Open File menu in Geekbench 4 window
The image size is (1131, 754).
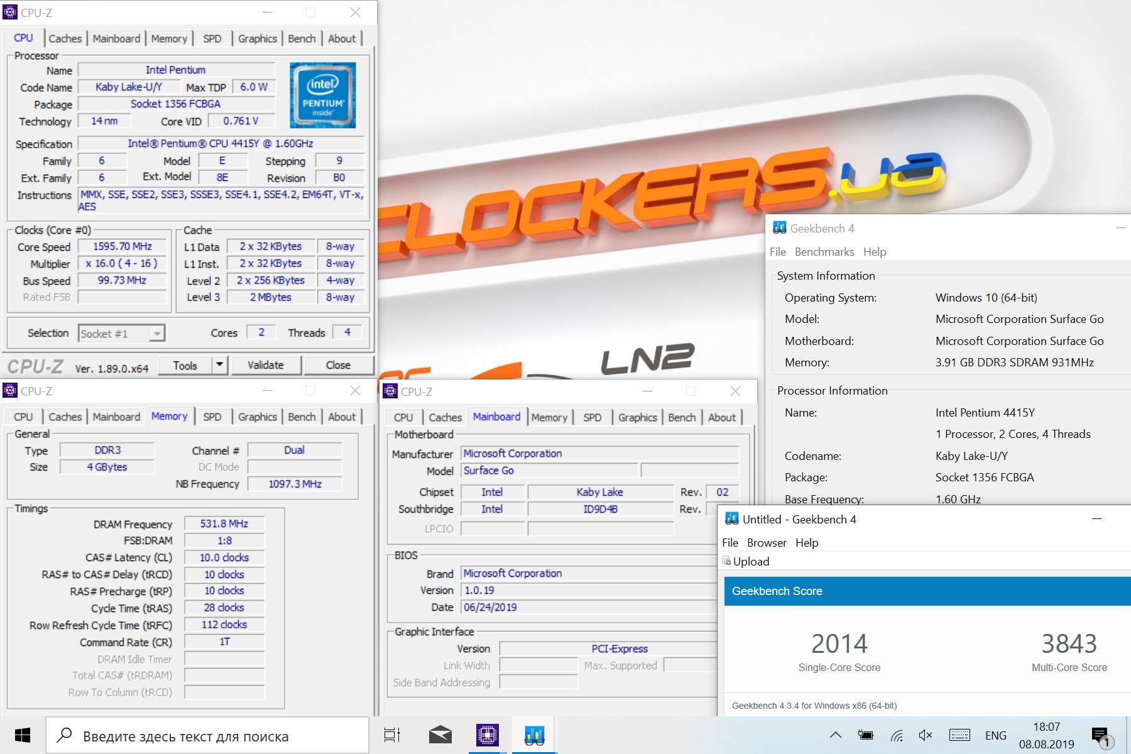778,251
